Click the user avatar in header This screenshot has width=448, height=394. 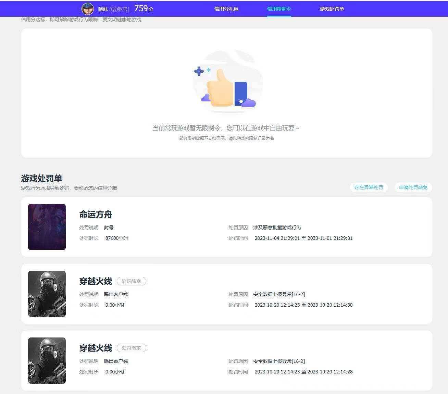(x=88, y=9)
